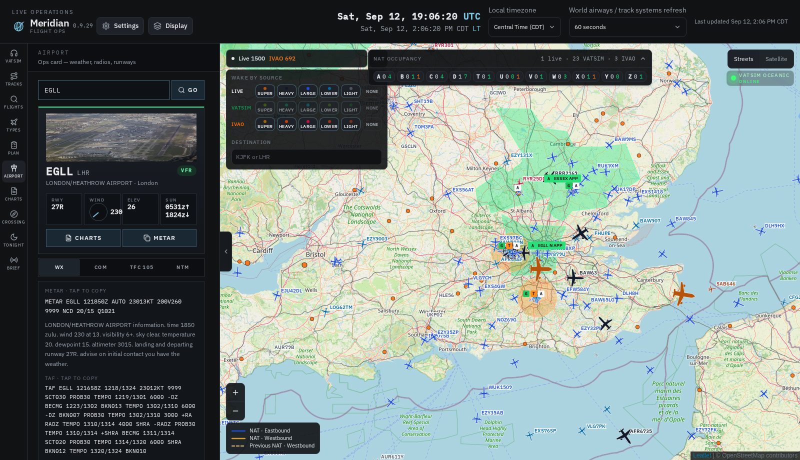Toggle IVAO source HEAVY wake filter

286,124
